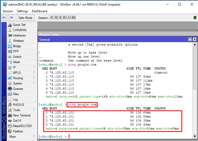Open the Quick Set icon
Viewport: 198px width, 141px height.
(x=10, y=25)
